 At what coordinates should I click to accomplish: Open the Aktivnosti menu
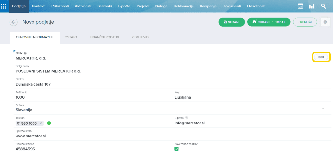83,6
